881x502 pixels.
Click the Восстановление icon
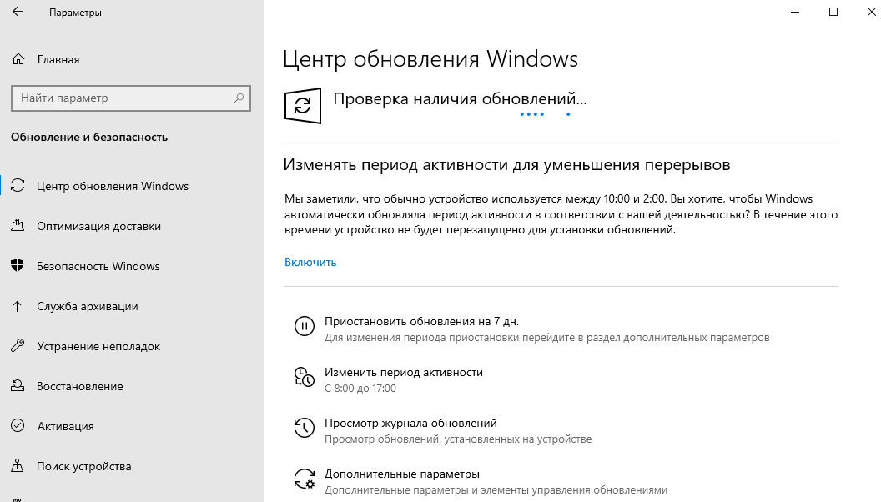click(x=18, y=386)
